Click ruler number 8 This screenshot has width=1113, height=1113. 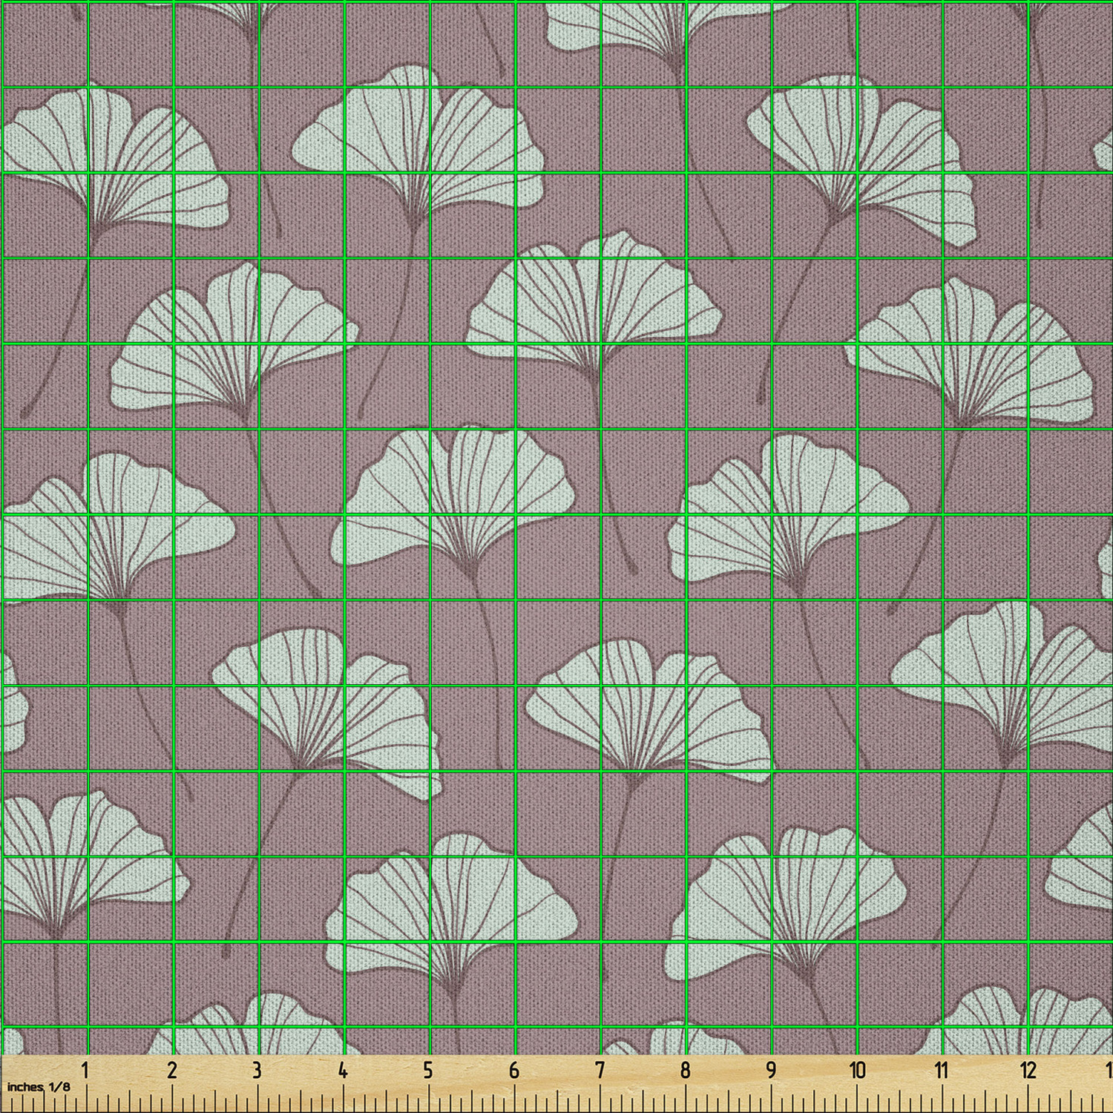pyautogui.click(x=685, y=1070)
